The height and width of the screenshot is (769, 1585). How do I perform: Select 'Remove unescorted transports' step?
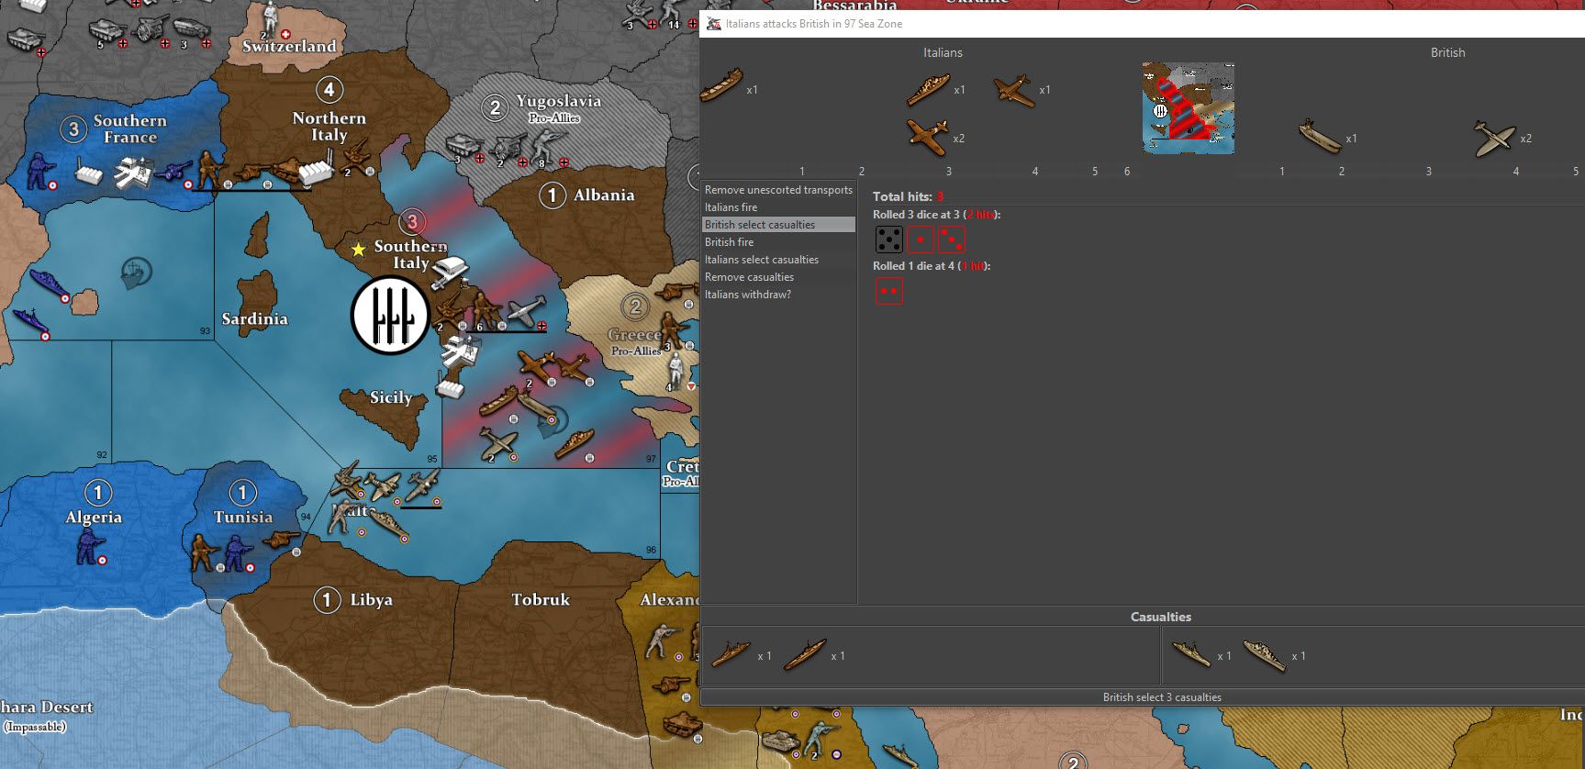(778, 190)
